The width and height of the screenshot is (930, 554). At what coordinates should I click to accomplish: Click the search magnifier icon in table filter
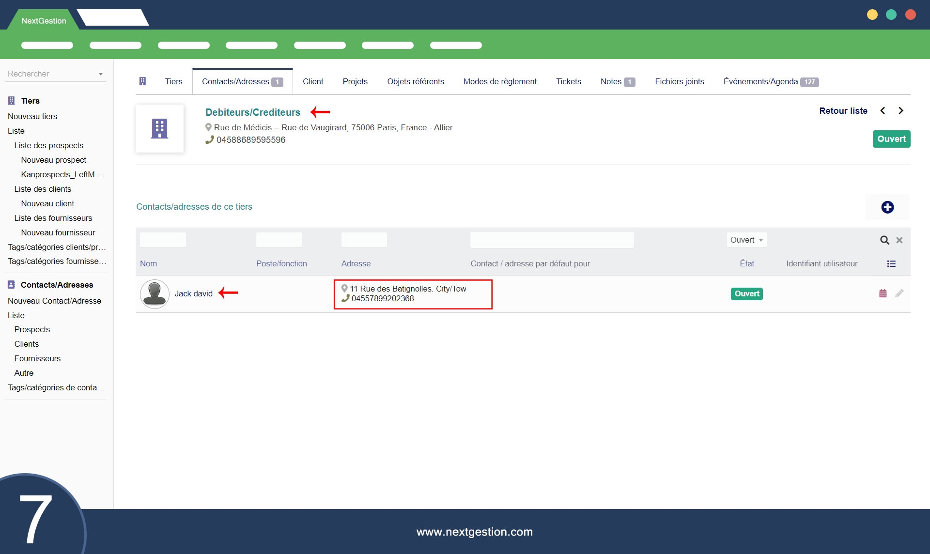coord(884,240)
